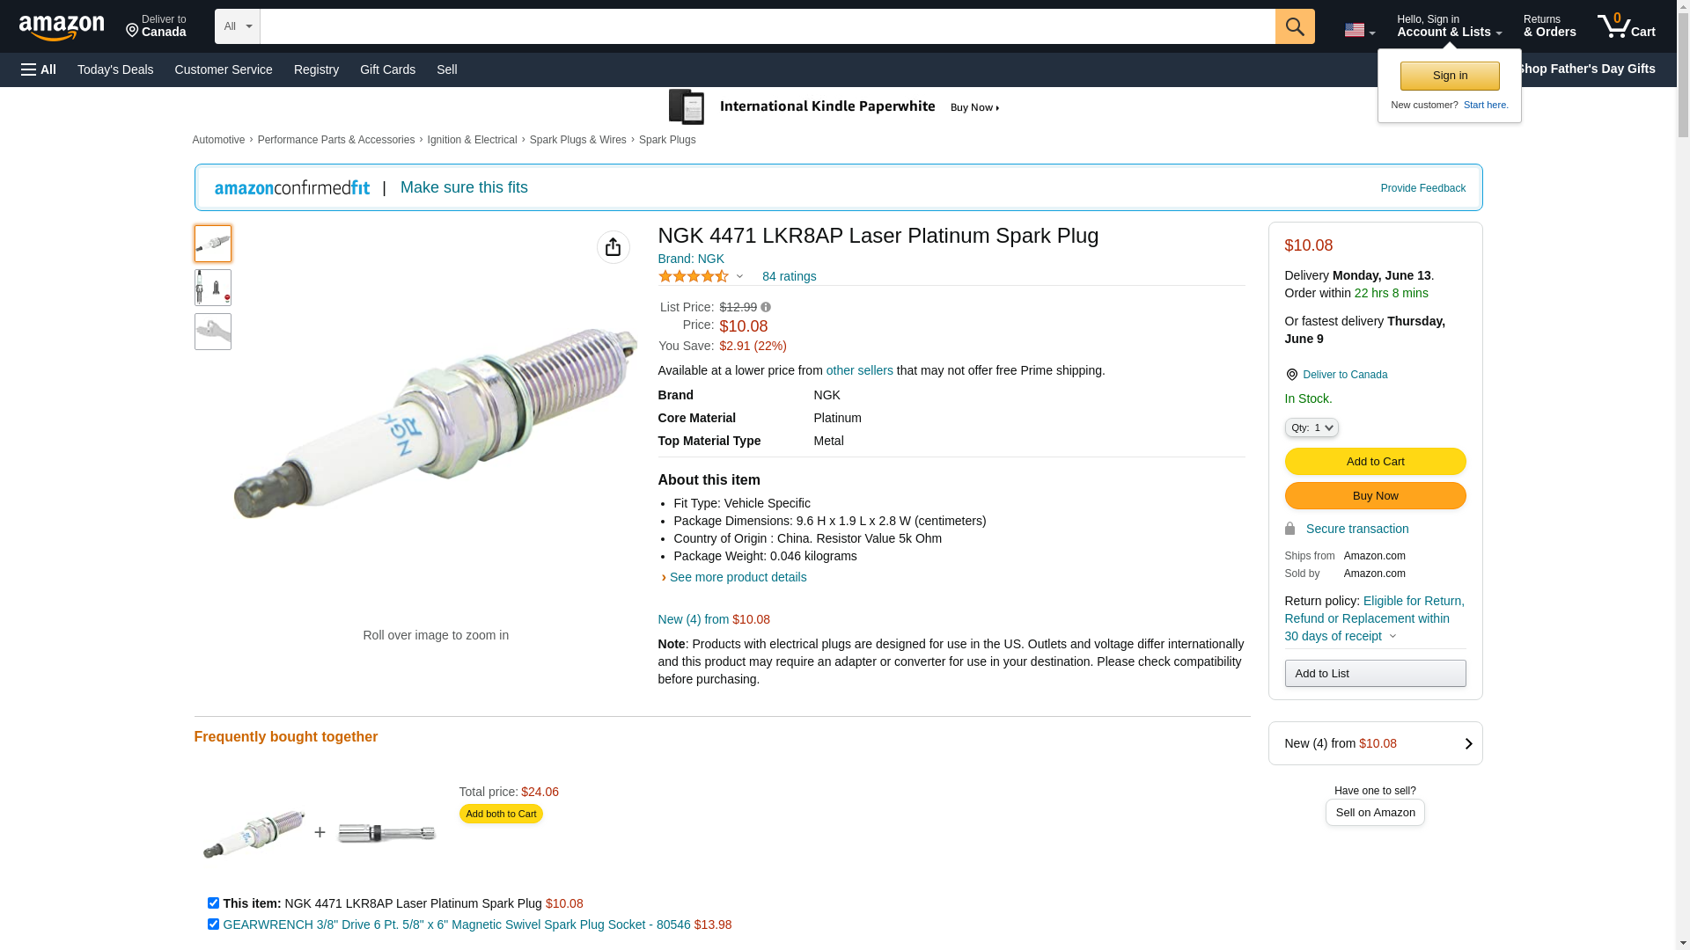Click the Amazon logo
The image size is (1690, 950).
click(x=62, y=28)
